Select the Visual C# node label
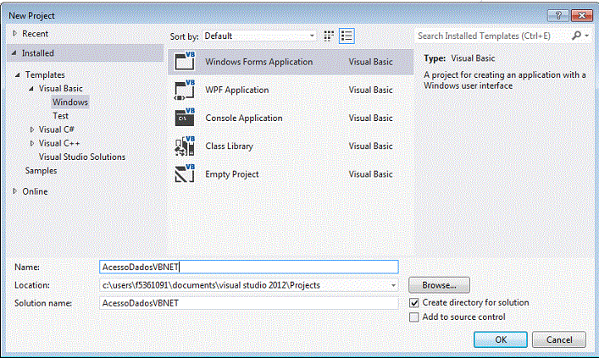 point(57,129)
